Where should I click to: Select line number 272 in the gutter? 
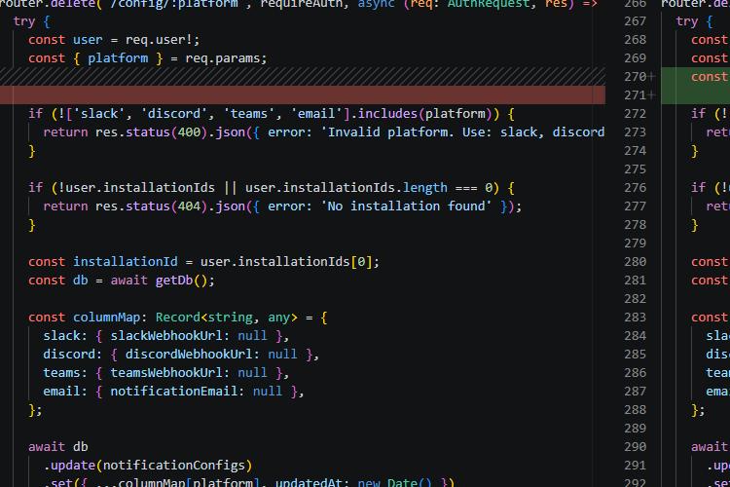point(635,114)
